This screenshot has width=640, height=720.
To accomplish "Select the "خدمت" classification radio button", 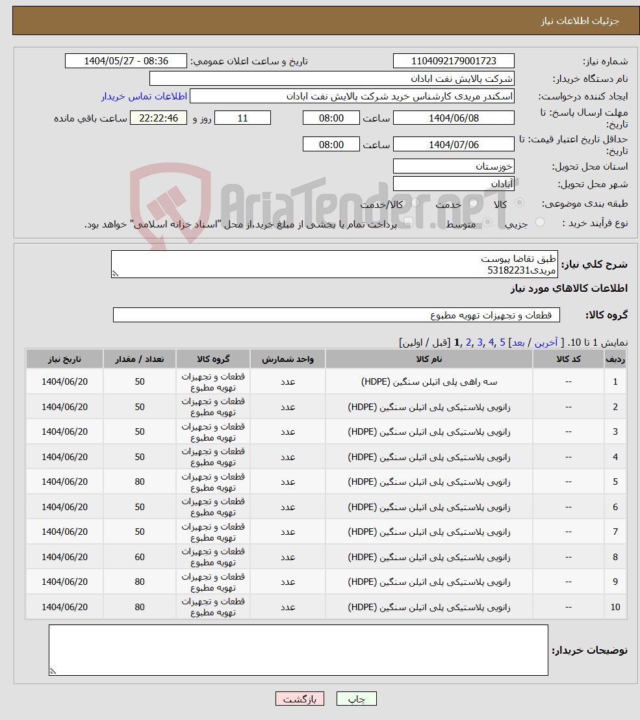I will (472, 201).
